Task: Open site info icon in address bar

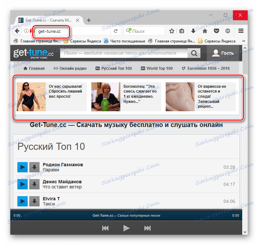Action: tap(26, 31)
